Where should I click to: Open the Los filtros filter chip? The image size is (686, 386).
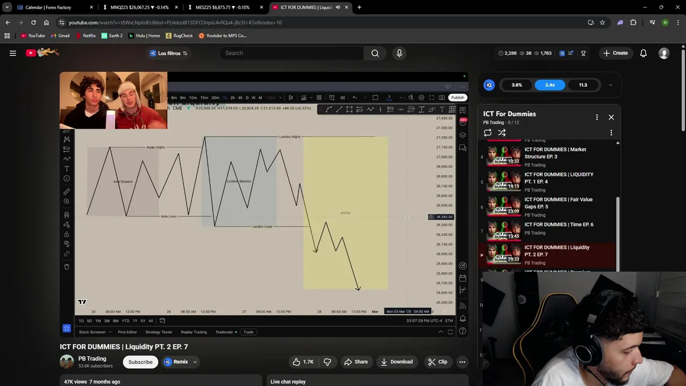click(169, 53)
